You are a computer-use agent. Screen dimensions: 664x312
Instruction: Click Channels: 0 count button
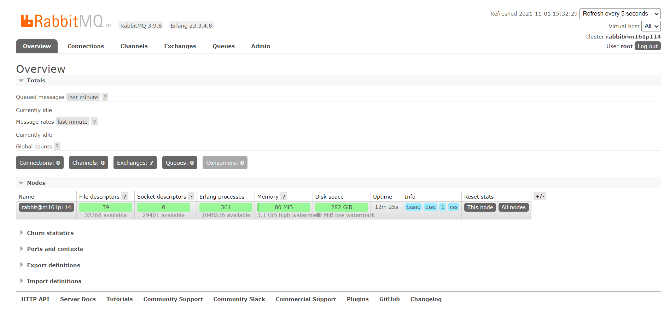tap(88, 163)
